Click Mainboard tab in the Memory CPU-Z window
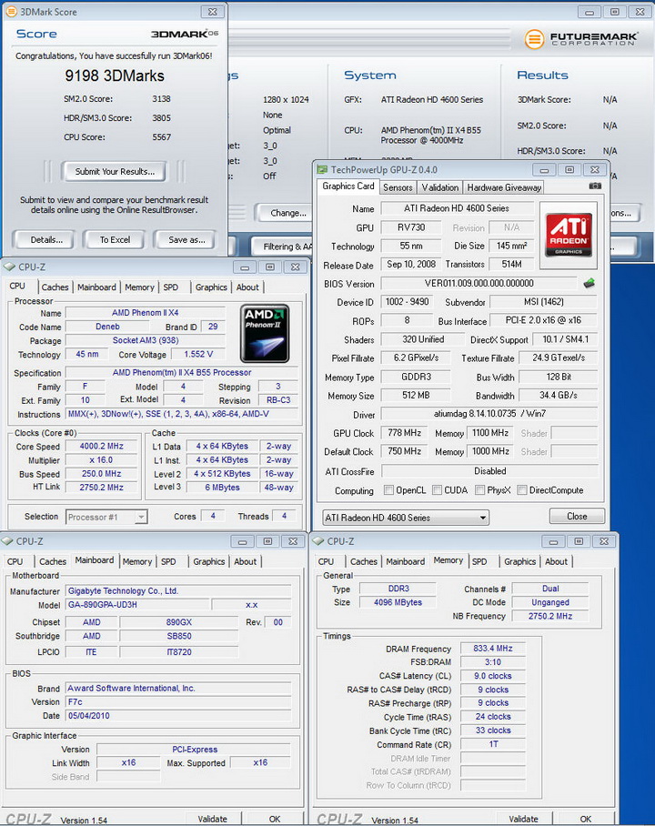Viewport: 655px width, 826px height. click(405, 561)
